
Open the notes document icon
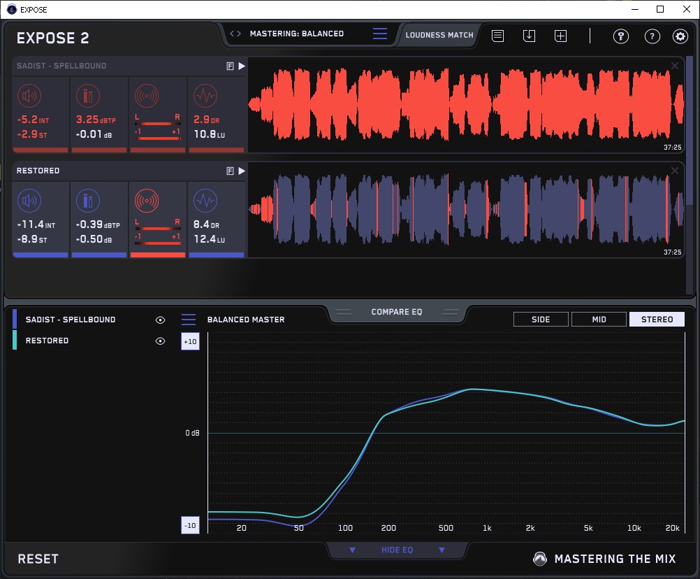(x=497, y=36)
